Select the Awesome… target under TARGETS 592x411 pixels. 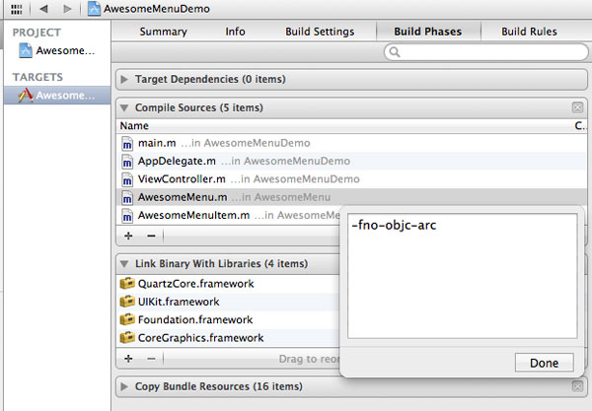(x=57, y=95)
